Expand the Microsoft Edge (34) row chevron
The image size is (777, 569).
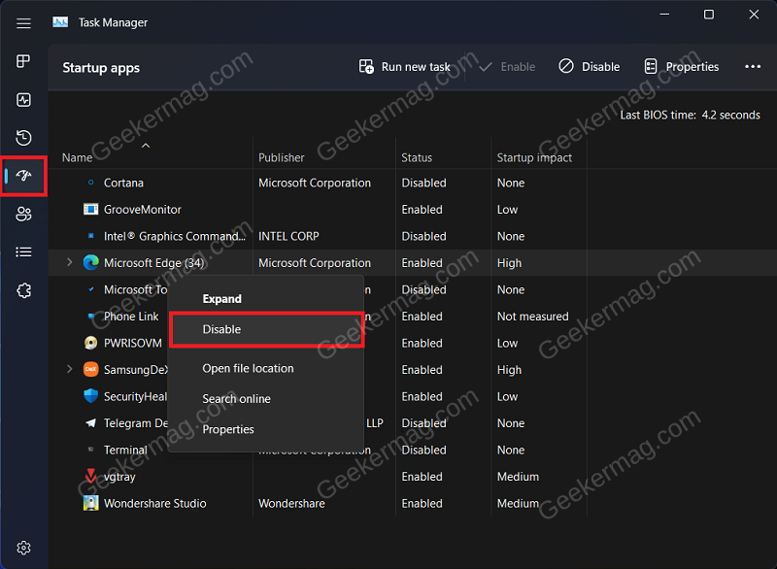[x=69, y=262]
